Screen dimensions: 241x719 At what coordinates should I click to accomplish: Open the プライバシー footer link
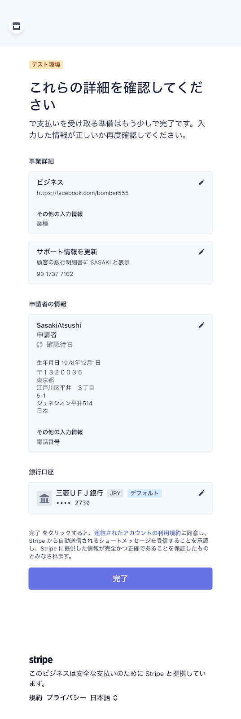tap(66, 698)
